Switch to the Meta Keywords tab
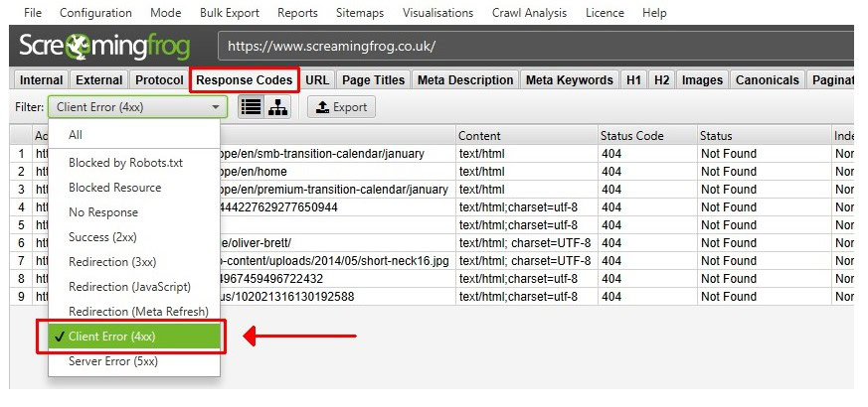The width and height of the screenshot is (868, 407). [x=570, y=80]
